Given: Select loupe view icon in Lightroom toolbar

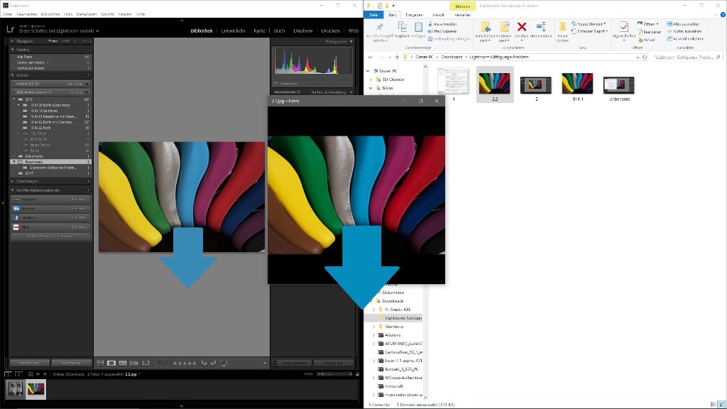Looking at the screenshot, I should tap(111, 363).
